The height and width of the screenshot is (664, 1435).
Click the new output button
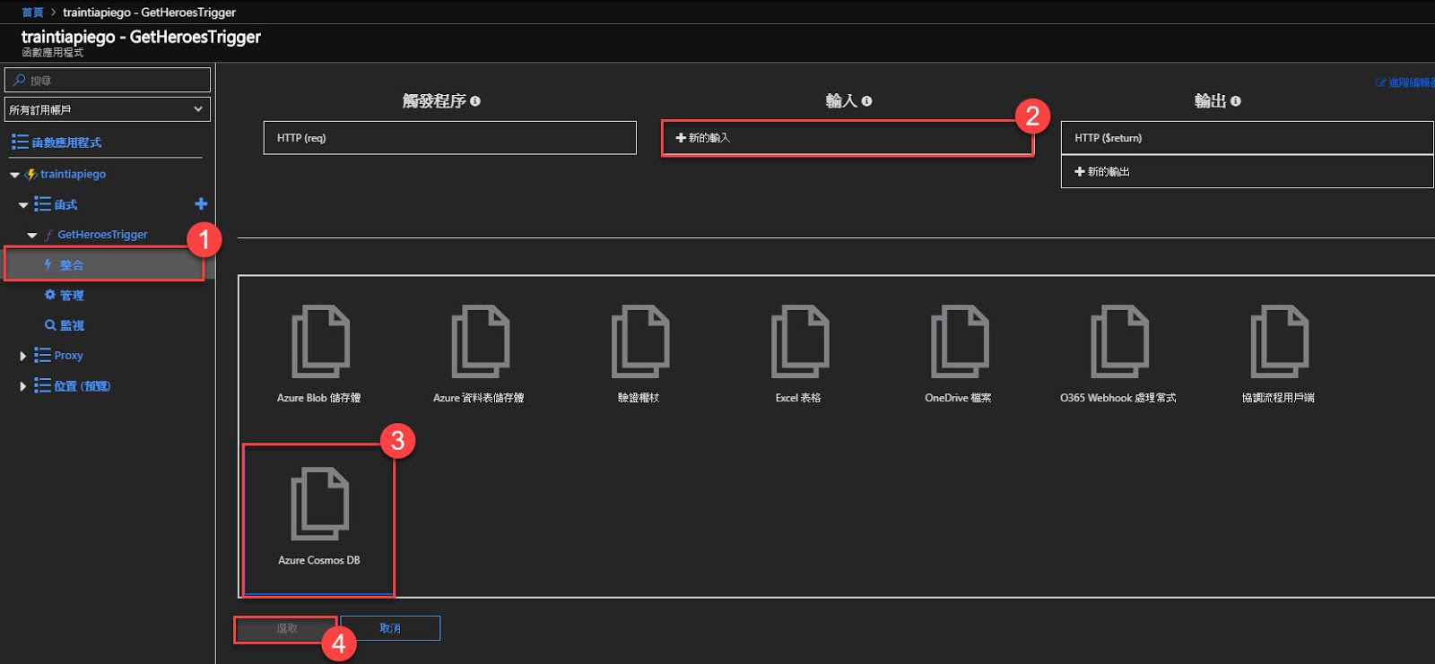point(1247,171)
